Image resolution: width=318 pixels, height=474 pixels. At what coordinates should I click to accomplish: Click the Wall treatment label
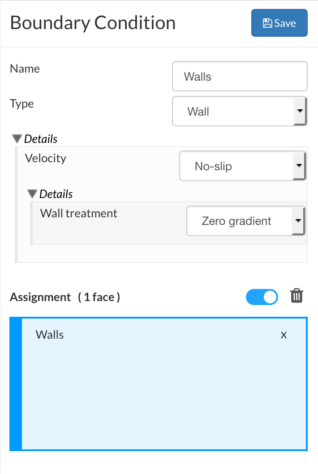pos(78,213)
